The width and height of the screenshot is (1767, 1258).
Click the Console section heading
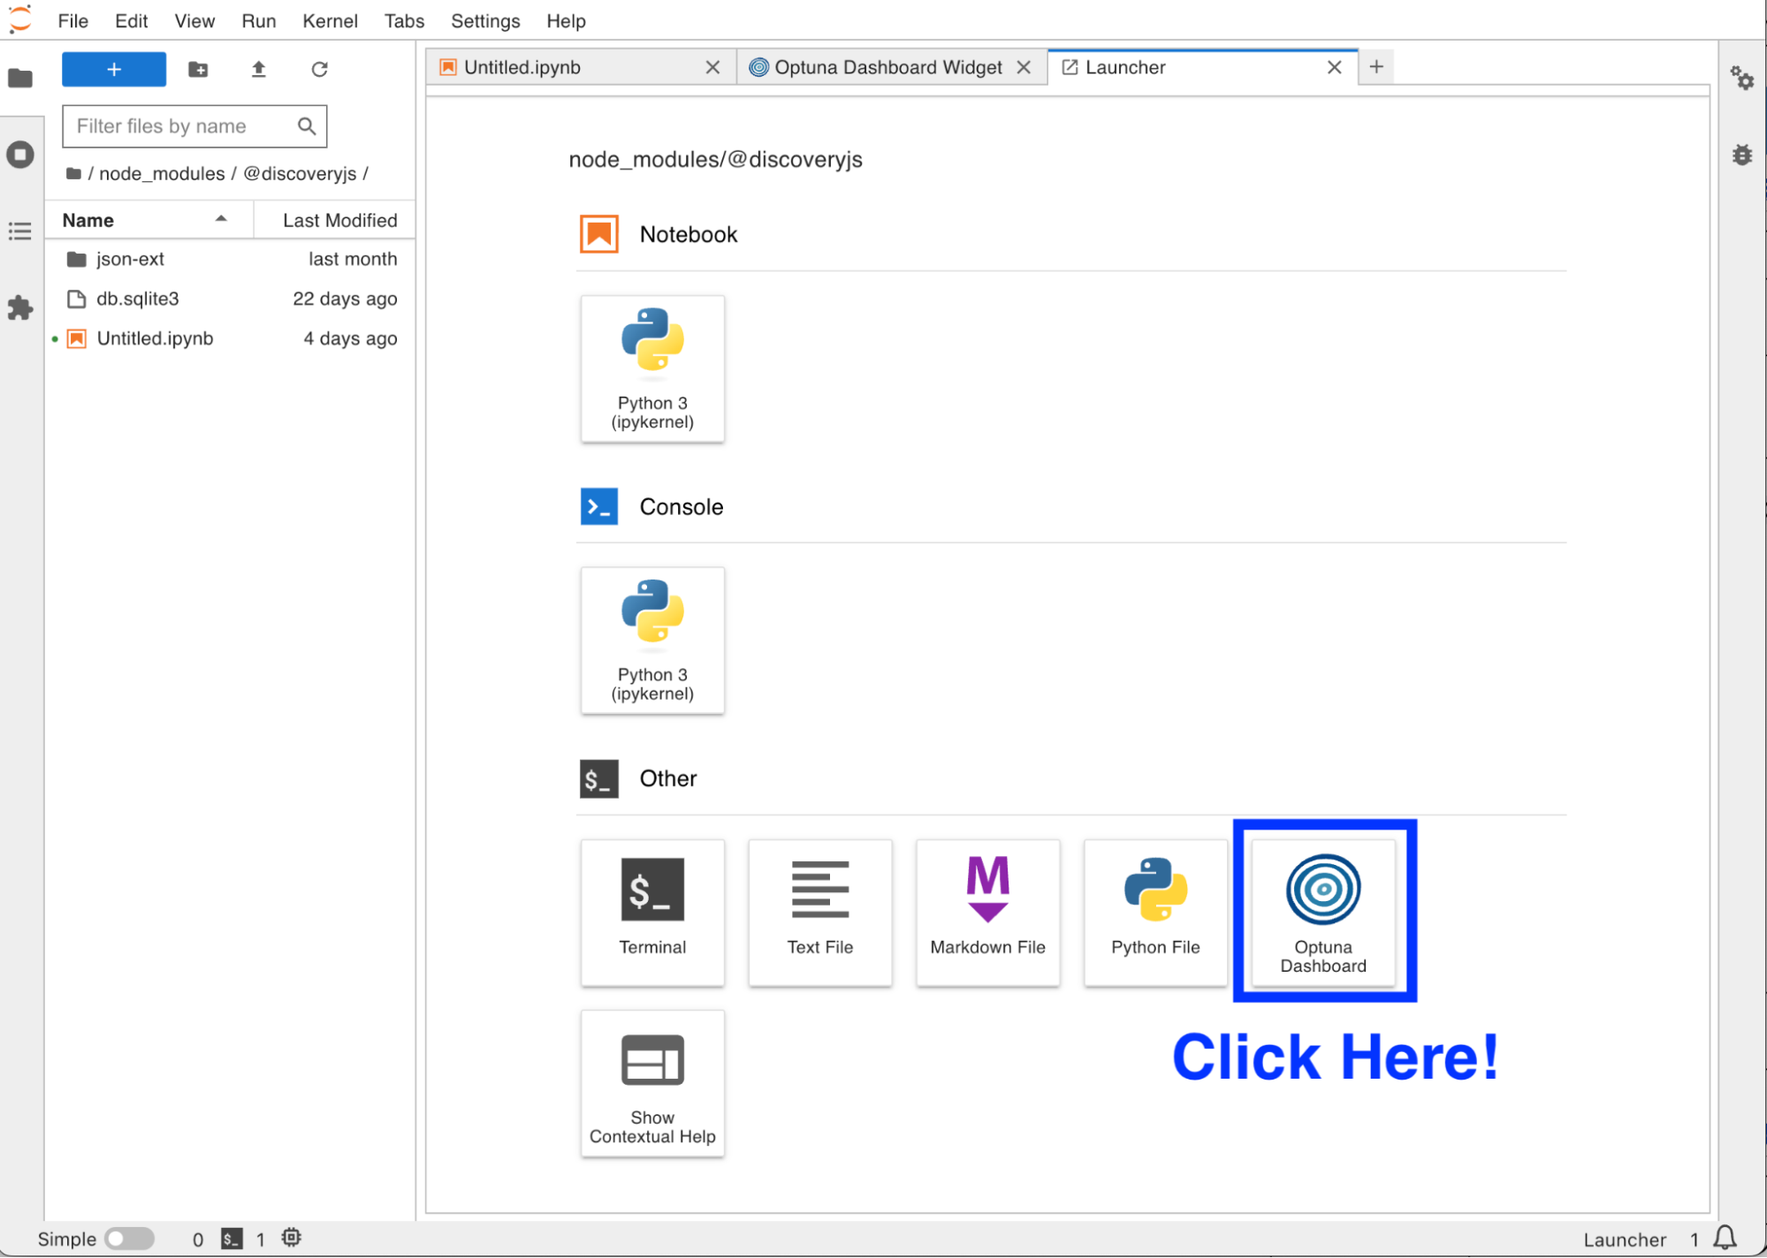point(681,506)
